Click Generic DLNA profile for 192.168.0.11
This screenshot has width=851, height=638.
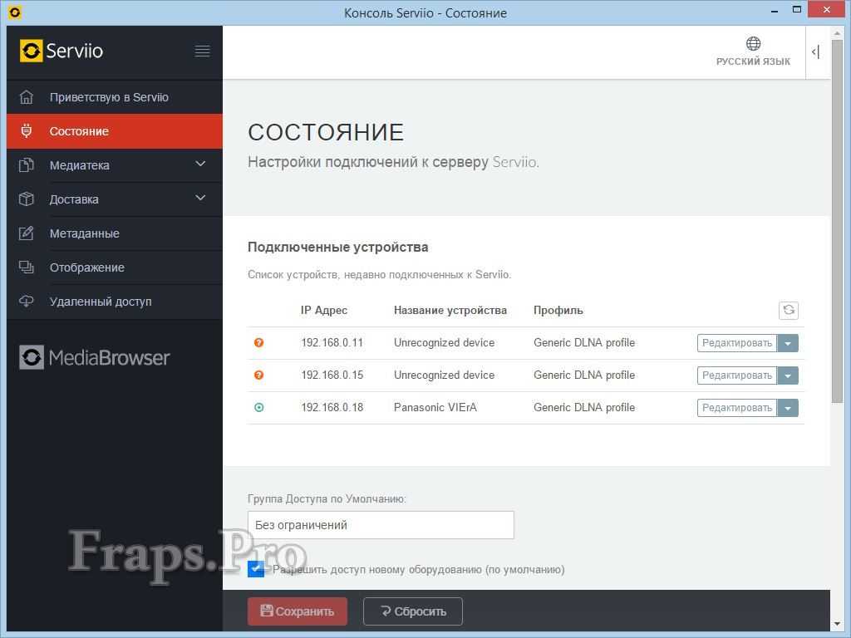point(584,342)
